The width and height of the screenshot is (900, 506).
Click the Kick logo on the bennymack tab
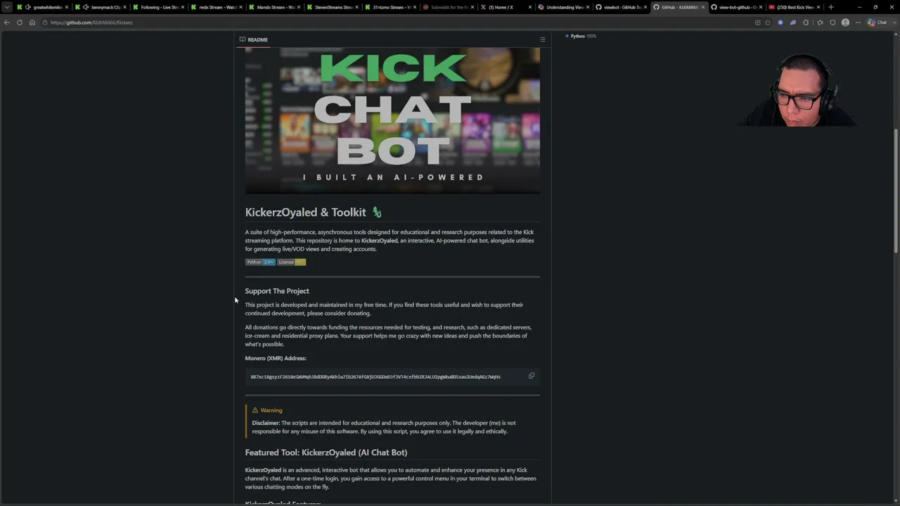coord(77,7)
